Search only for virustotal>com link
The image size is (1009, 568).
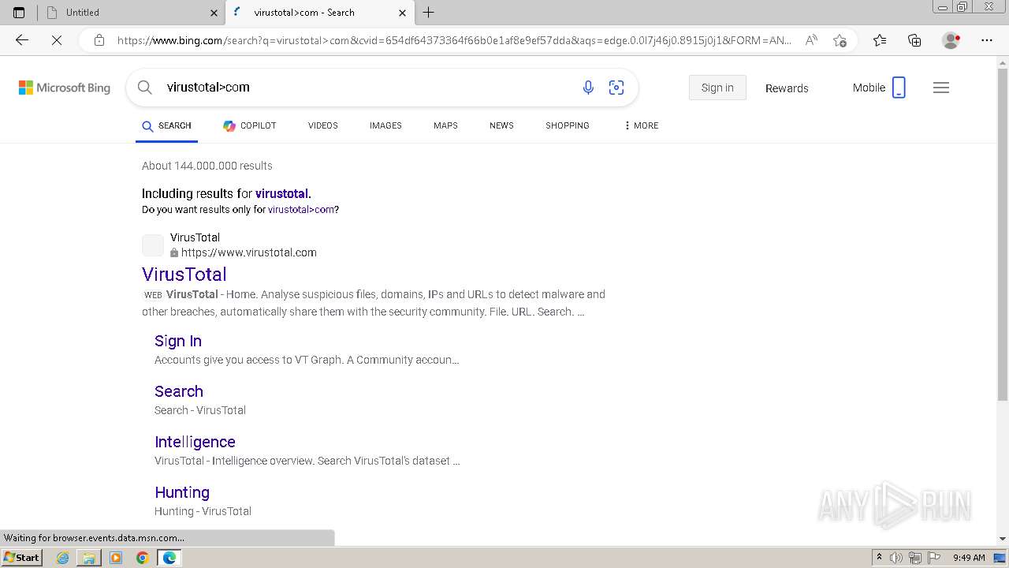click(x=301, y=210)
